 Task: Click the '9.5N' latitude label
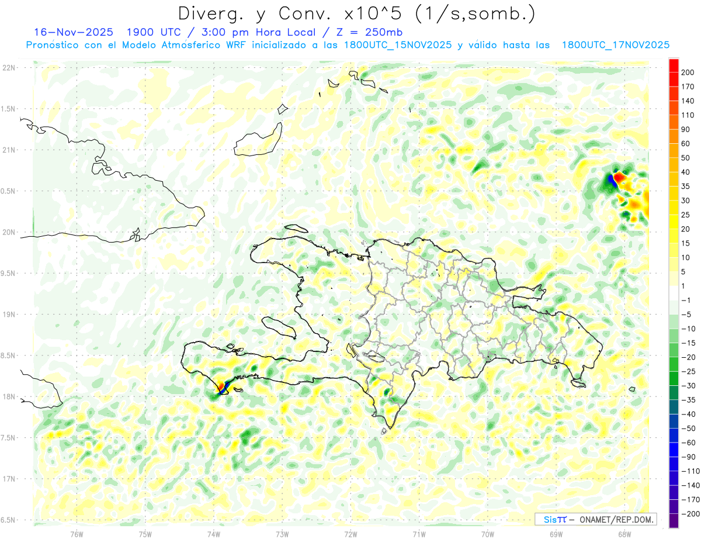click(x=9, y=273)
